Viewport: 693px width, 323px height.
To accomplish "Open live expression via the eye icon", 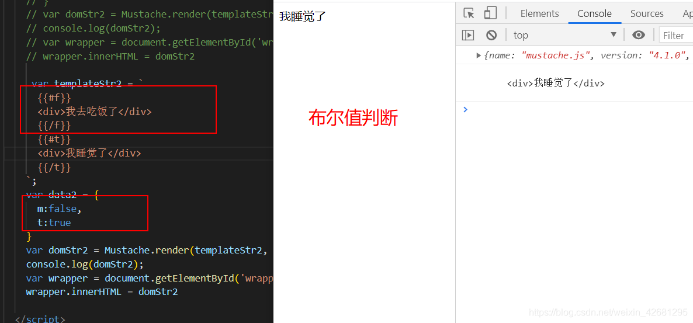I will [x=638, y=35].
